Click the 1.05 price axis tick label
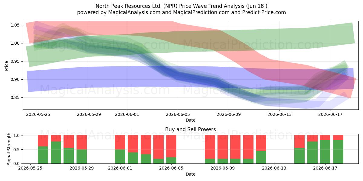 pyautogui.click(x=15, y=25)
